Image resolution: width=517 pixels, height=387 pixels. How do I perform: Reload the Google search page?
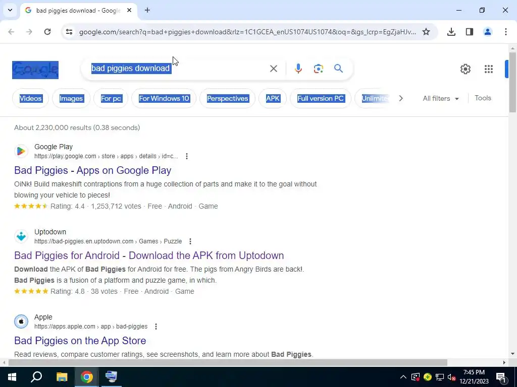[47, 32]
